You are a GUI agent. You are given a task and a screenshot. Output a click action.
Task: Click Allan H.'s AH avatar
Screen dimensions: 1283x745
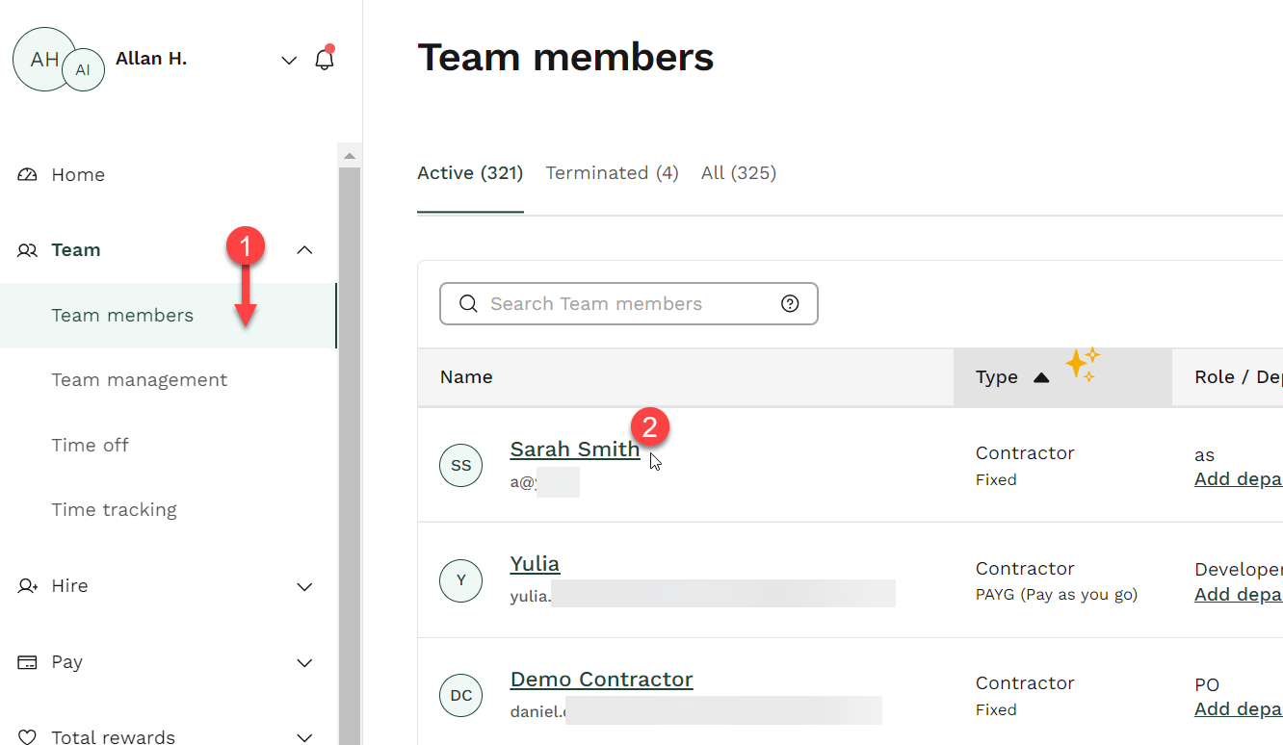click(x=42, y=60)
